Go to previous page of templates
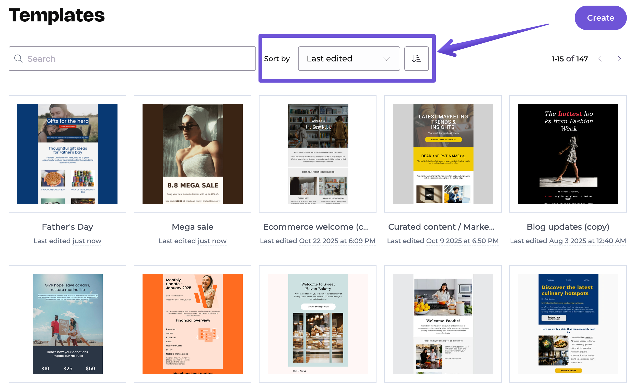The image size is (635, 390). [x=600, y=59]
